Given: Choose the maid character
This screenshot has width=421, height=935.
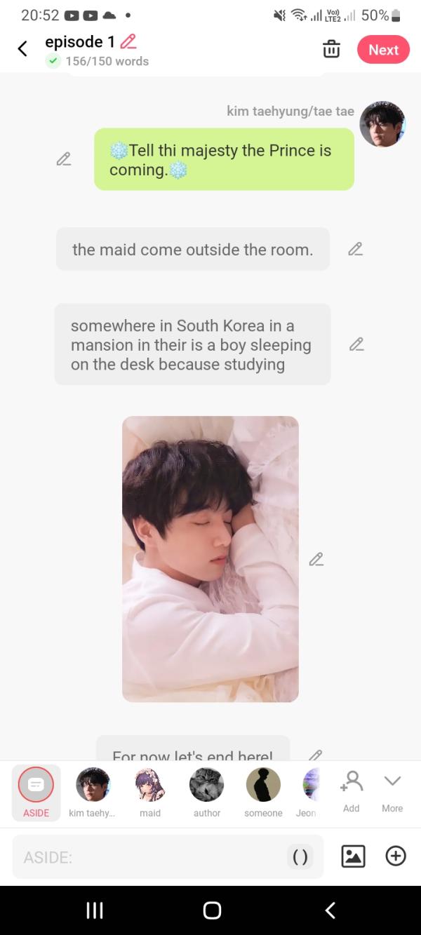Looking at the screenshot, I should pos(150,793).
